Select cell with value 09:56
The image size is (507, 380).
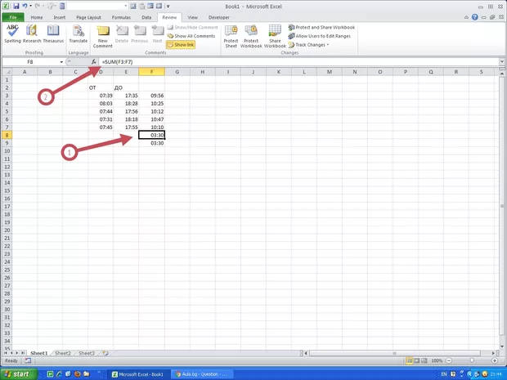coord(151,96)
